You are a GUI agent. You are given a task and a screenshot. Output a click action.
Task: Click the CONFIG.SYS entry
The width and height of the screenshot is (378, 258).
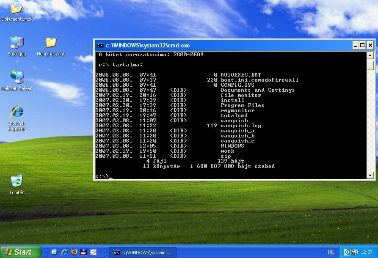click(x=237, y=85)
